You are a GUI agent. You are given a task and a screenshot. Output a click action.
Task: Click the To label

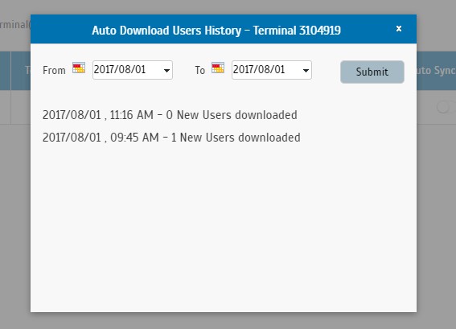tap(199, 70)
